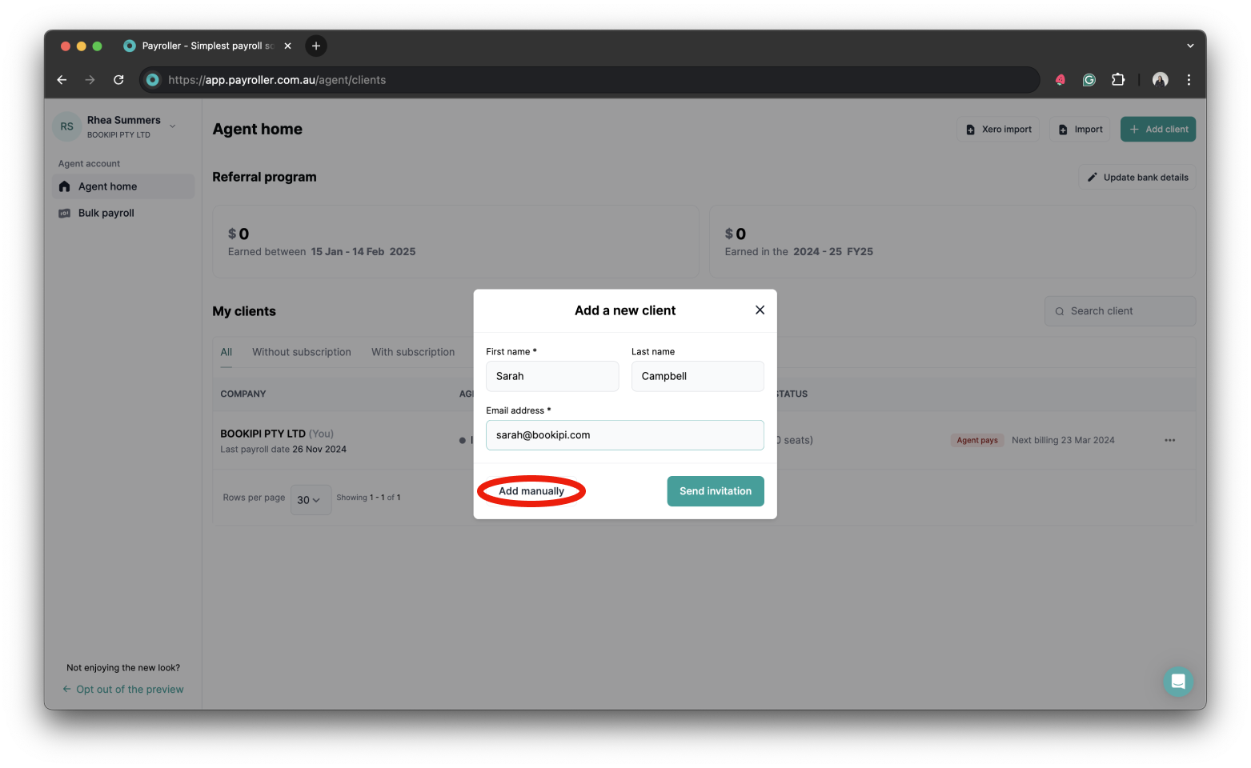
Task: Open the Rows per page dropdown
Action: point(311,499)
